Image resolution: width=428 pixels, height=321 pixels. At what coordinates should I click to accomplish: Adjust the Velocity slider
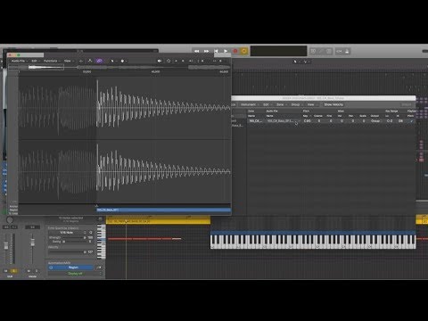tap(67, 252)
